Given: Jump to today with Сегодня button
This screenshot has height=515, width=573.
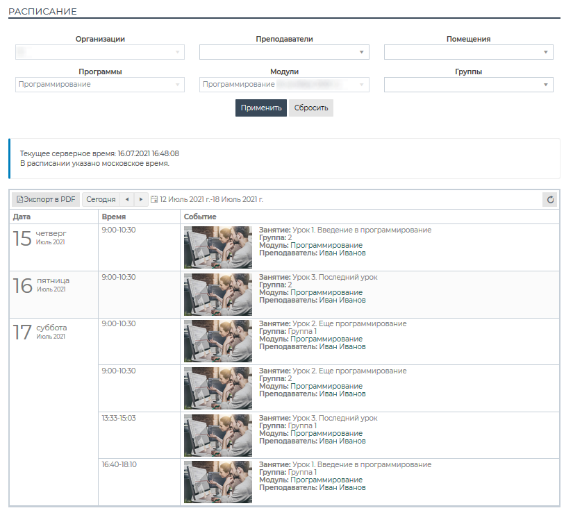Looking at the screenshot, I should 101,200.
